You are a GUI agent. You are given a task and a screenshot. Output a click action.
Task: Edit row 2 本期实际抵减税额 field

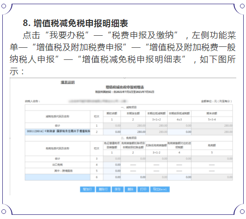(179, 132)
